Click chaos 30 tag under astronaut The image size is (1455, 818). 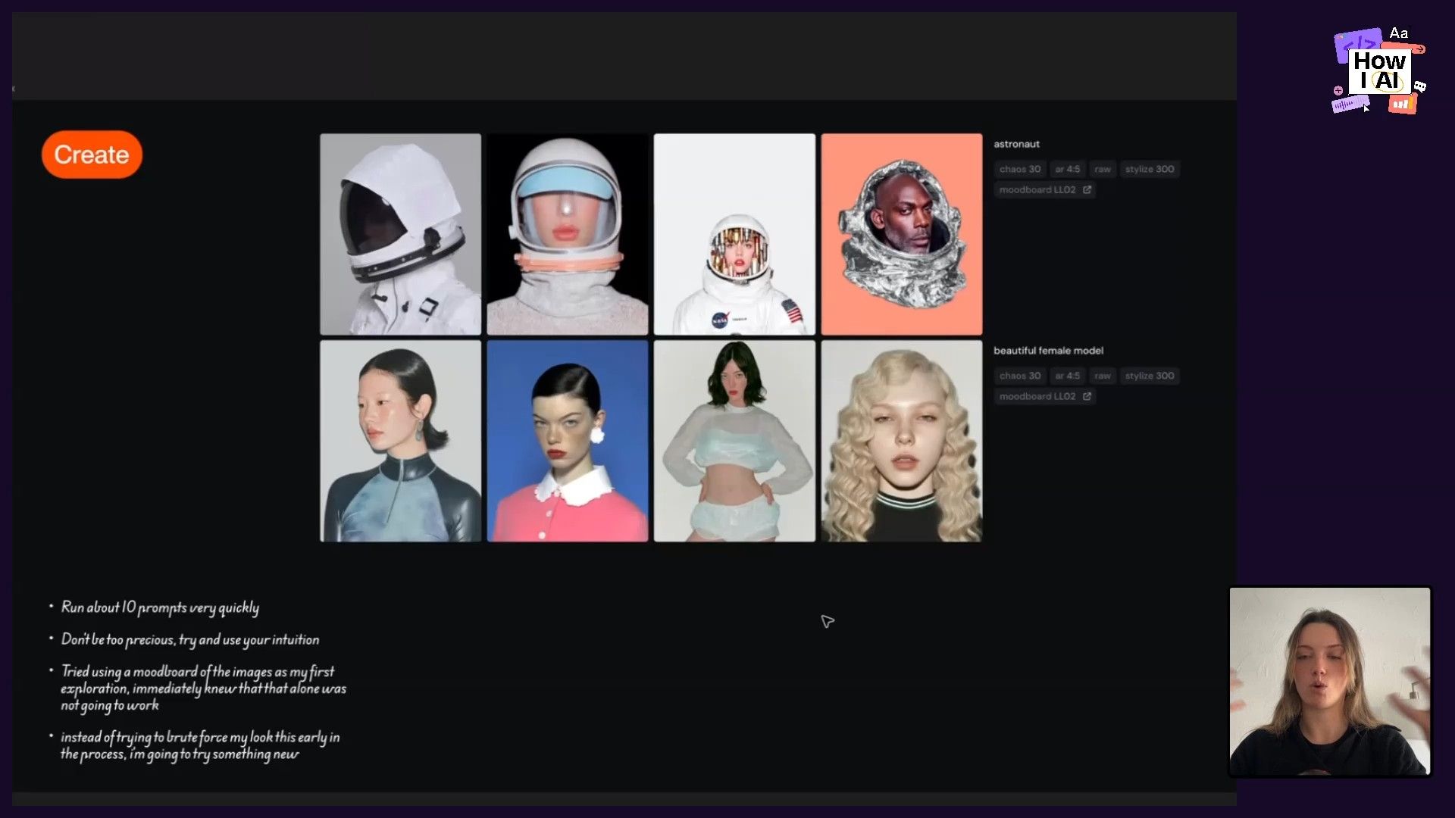tap(1019, 169)
